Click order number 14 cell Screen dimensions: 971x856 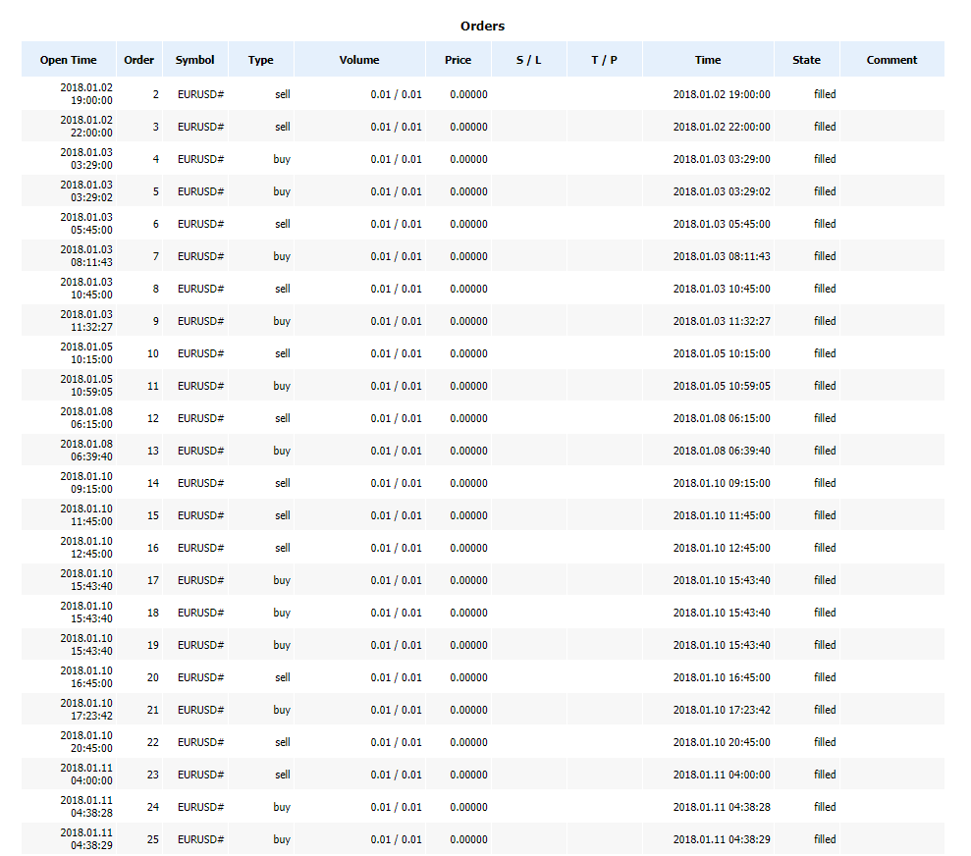click(x=139, y=483)
